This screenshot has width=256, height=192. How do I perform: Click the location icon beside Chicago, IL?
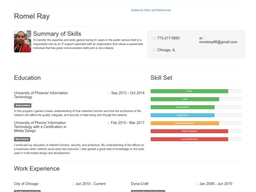[x=153, y=50]
